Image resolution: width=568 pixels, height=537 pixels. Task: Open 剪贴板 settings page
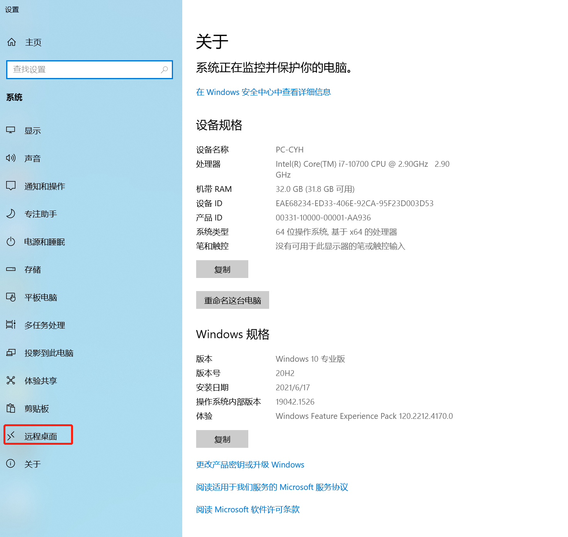(x=37, y=409)
